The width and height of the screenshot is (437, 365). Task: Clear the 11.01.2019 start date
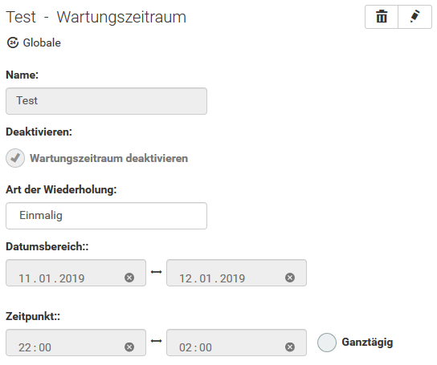coord(129,278)
